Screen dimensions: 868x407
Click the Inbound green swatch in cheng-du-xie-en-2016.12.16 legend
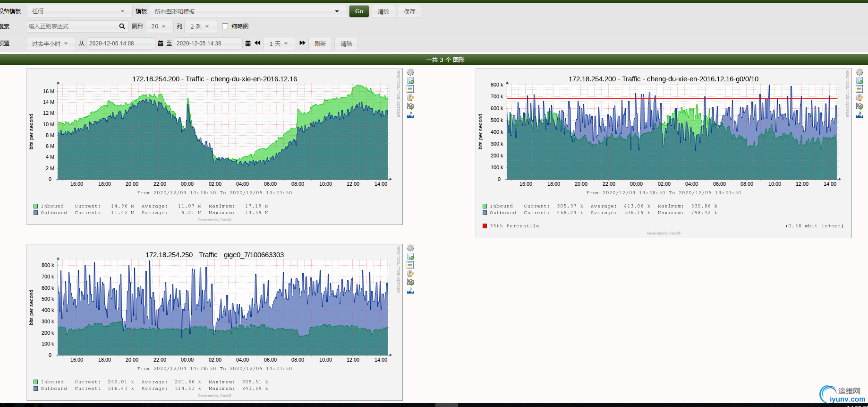pos(35,206)
